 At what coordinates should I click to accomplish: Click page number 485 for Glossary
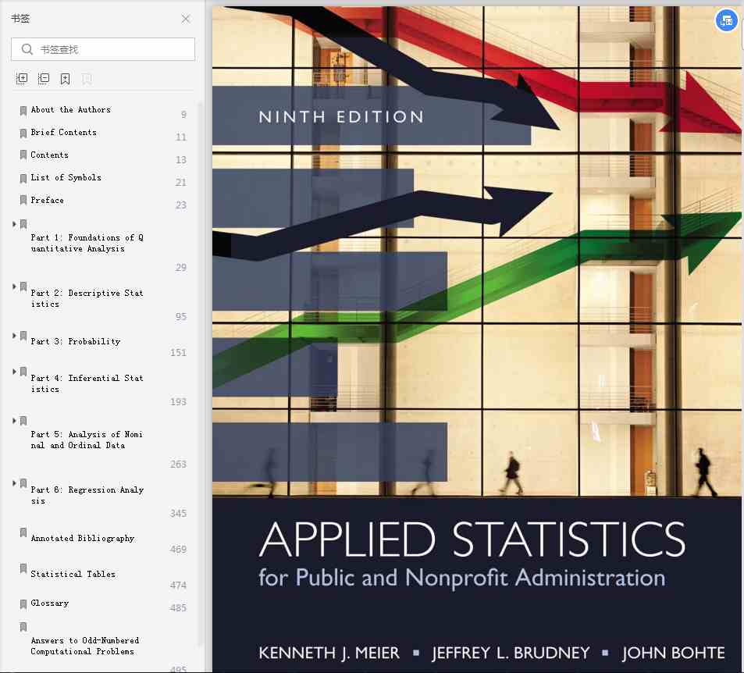179,608
